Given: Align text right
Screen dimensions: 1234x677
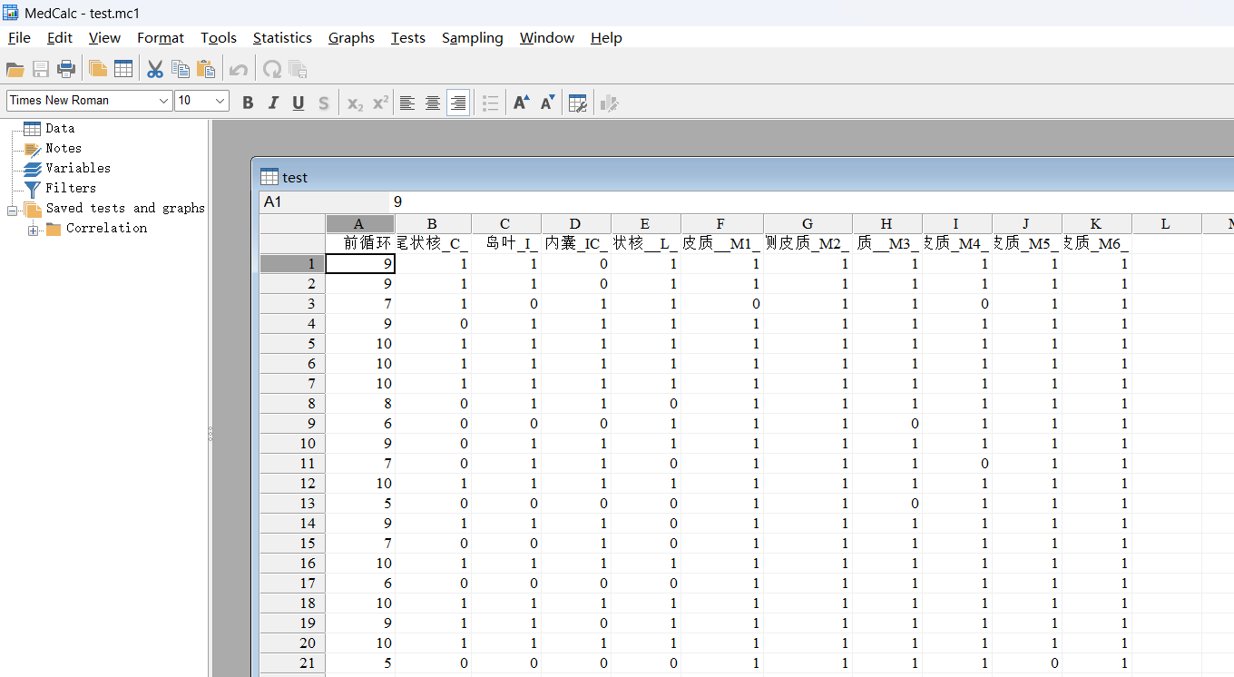Looking at the screenshot, I should point(458,103).
